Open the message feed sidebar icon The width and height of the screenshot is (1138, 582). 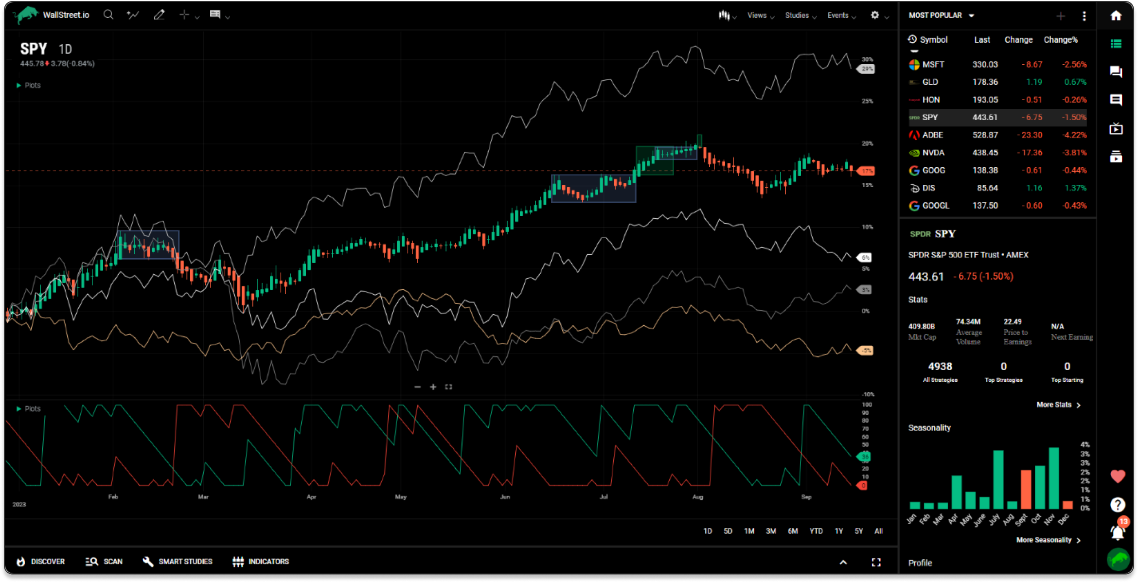(1116, 100)
